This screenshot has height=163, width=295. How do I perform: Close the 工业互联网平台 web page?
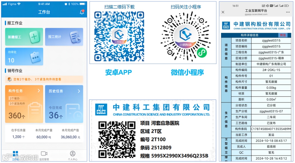[x=223, y=12]
